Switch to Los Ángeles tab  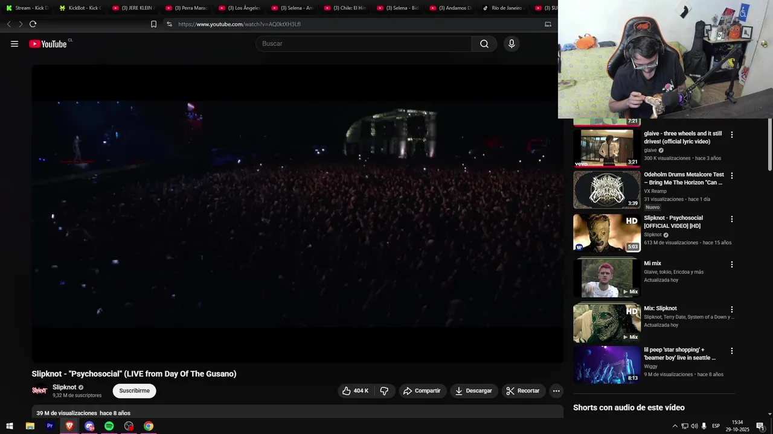[x=240, y=8]
